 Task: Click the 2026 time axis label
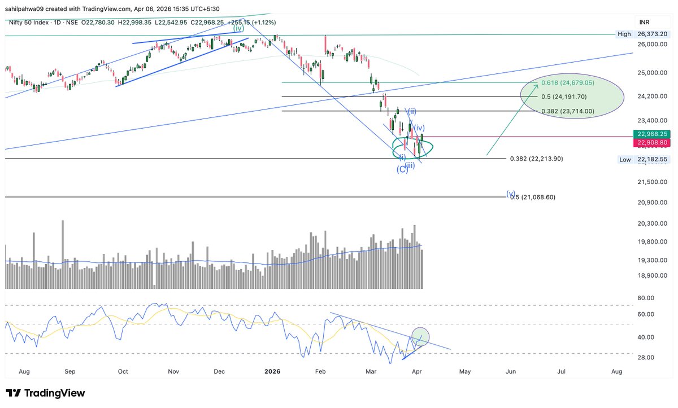[x=273, y=372]
